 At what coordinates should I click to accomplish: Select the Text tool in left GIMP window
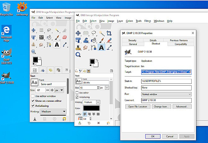coord(57,44)
